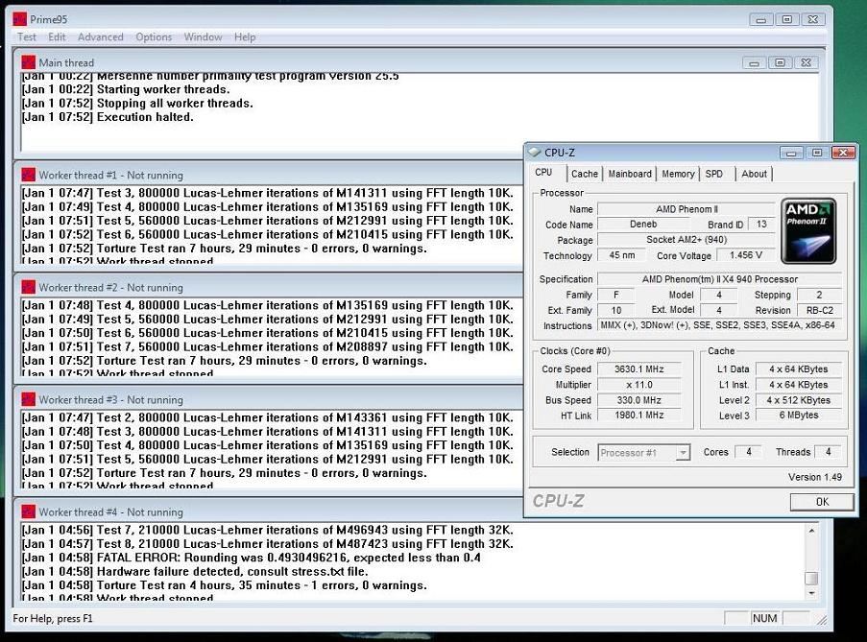Screen dimensions: 867x642
Task: Click the Level 2 4 x 512 KBytes value
Action: [x=799, y=400]
